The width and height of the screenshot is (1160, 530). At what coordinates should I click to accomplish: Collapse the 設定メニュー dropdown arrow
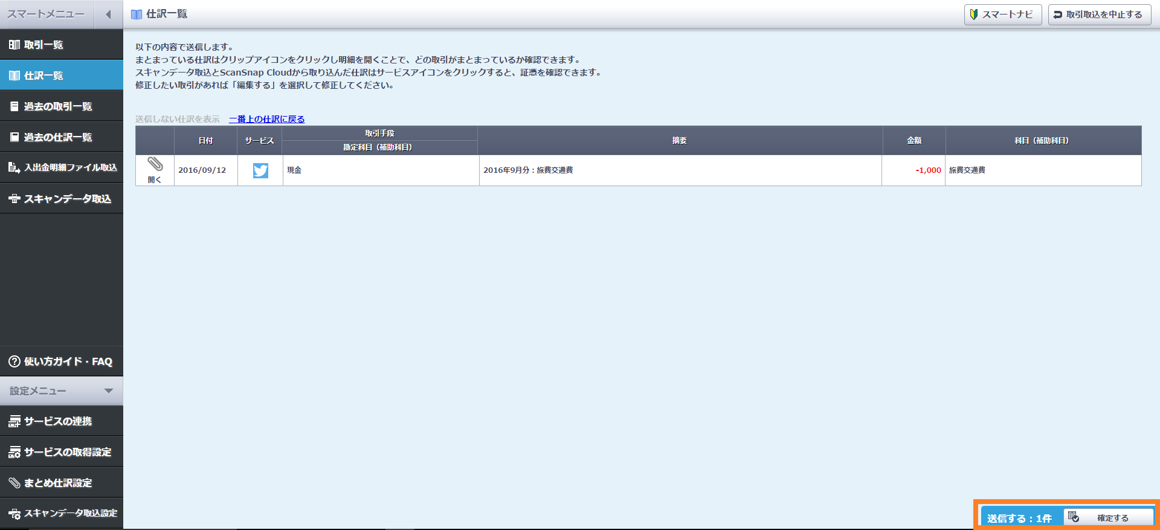click(x=109, y=391)
